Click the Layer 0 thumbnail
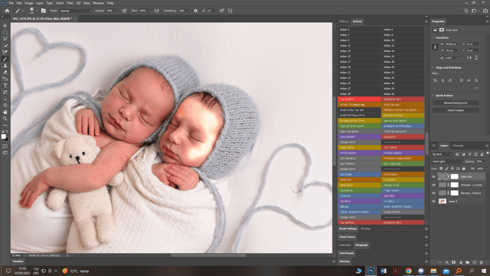Image resolution: width=490 pixels, height=276 pixels. 443,201
